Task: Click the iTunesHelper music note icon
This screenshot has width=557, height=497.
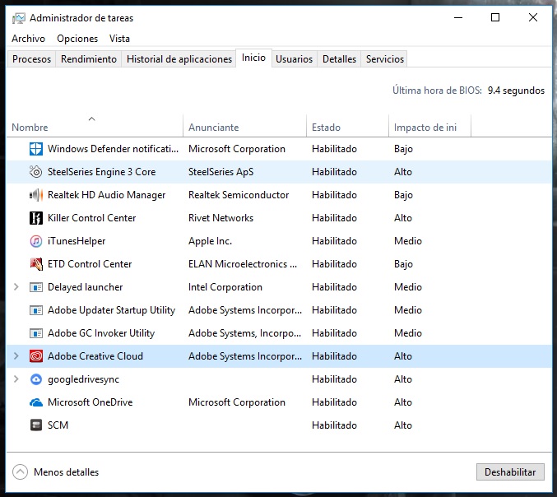Action: 36,241
